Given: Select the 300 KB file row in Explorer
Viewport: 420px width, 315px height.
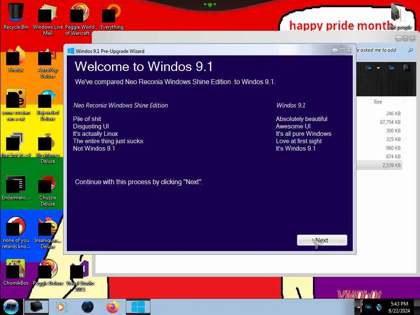Looking at the screenshot, I should 379,131.
